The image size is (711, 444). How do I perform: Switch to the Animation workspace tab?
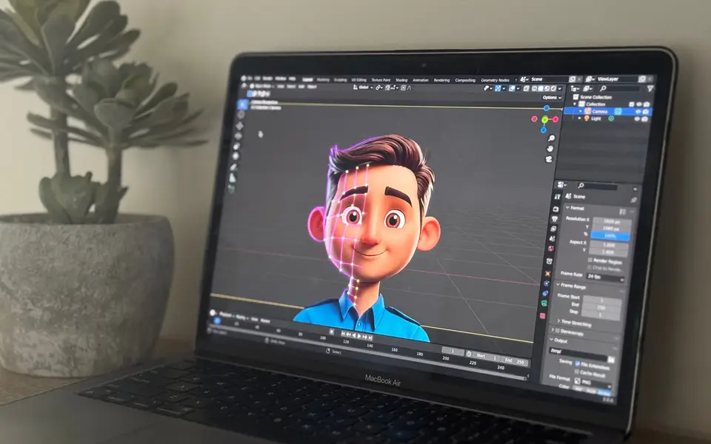[x=421, y=80]
